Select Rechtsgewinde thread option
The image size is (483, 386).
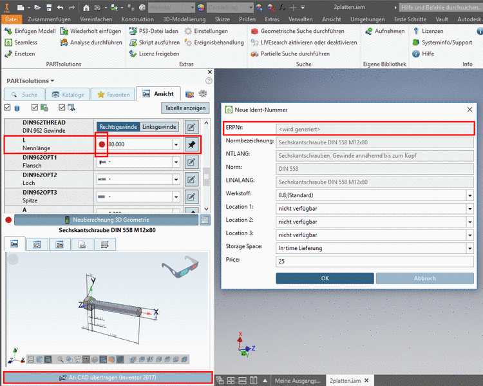118,127
